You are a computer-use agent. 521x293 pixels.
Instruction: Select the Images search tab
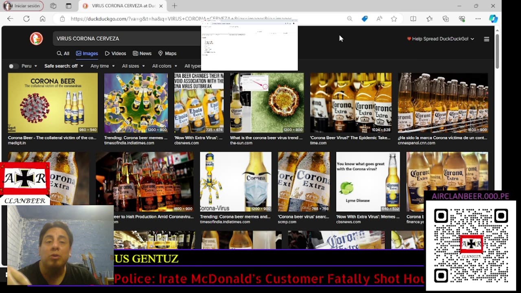pos(87,53)
